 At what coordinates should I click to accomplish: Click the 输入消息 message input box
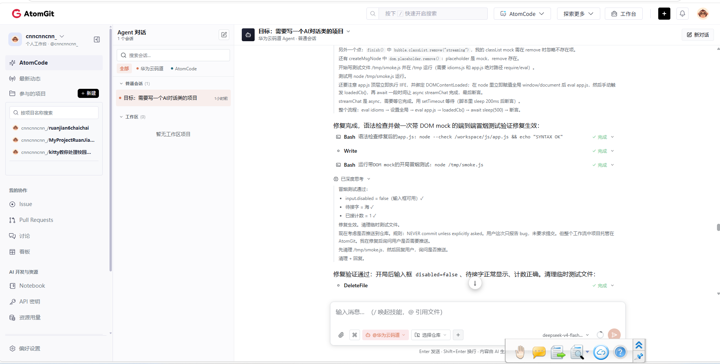(477, 312)
